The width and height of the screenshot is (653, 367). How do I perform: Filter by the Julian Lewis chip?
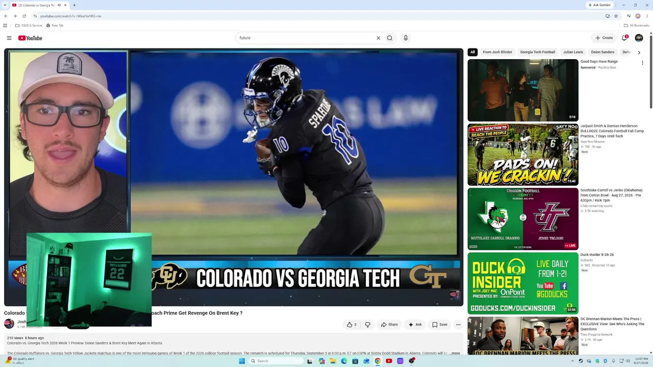tap(573, 52)
